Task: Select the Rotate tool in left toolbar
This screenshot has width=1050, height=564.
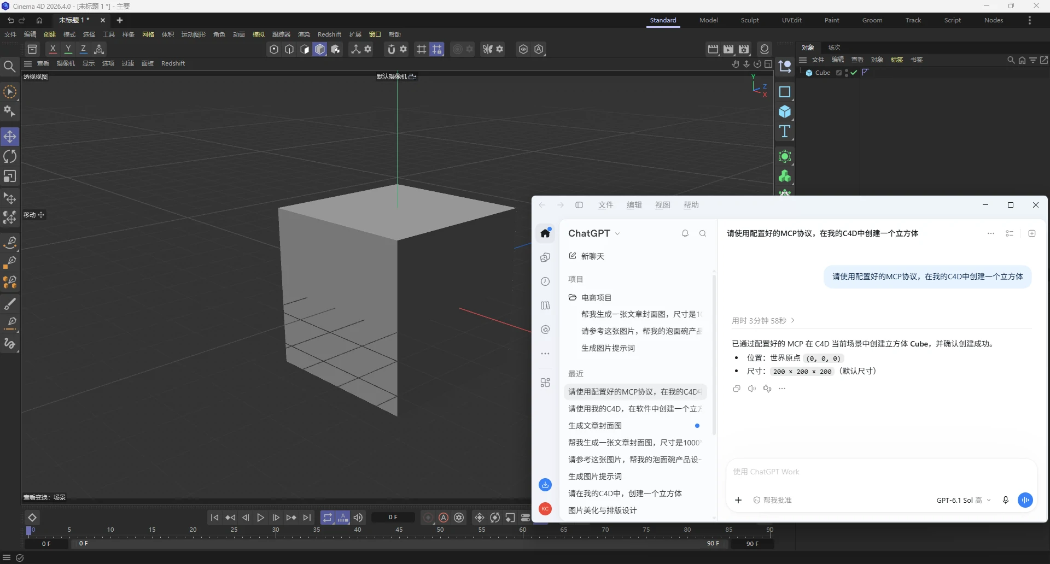Action: (10, 156)
